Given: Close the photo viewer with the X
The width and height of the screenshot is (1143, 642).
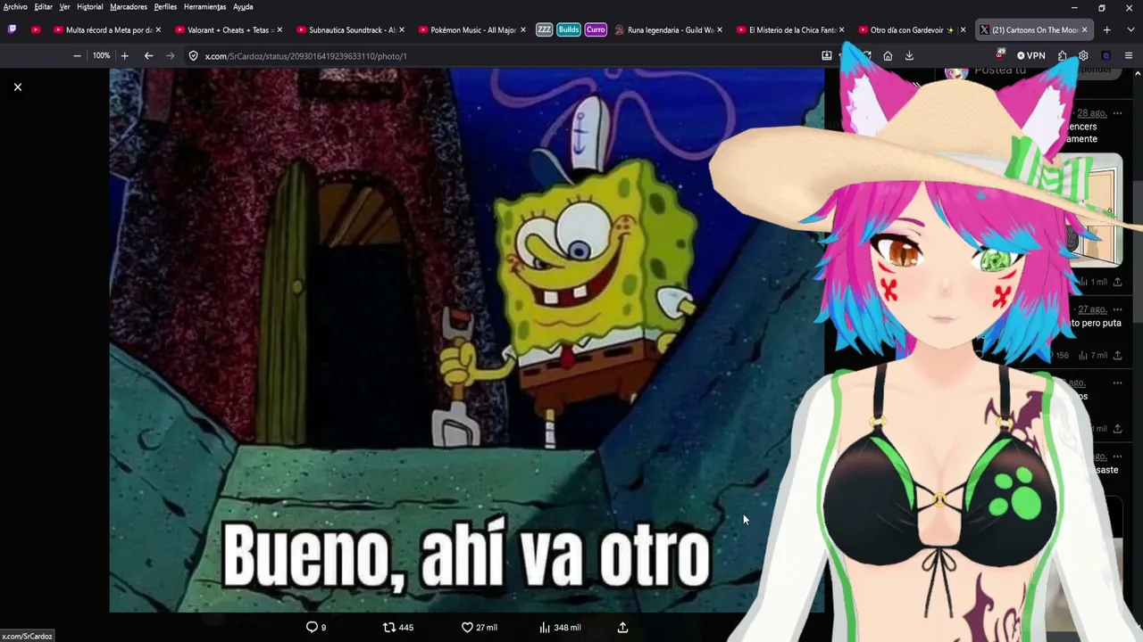Looking at the screenshot, I should 17,86.
